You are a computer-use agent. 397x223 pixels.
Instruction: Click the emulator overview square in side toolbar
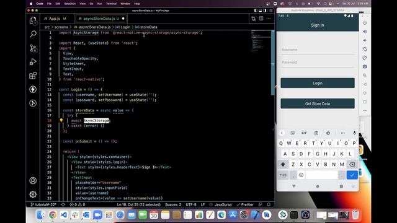coord(365,102)
